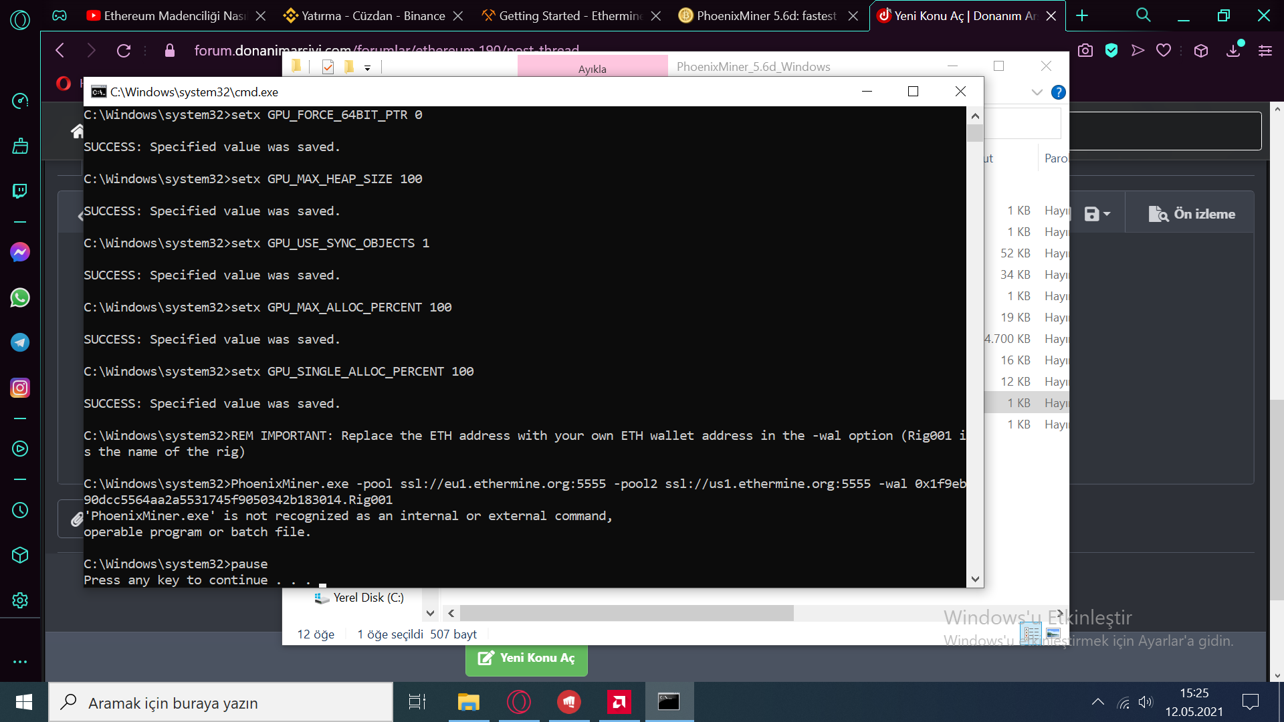Open Instagram sidebar panel
This screenshot has width=1284, height=722.
tap(20, 388)
